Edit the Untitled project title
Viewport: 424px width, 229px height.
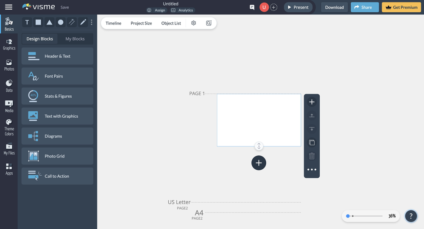point(170,4)
